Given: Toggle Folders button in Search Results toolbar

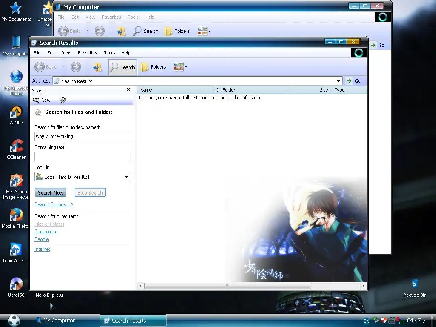Looking at the screenshot, I should click(x=153, y=67).
